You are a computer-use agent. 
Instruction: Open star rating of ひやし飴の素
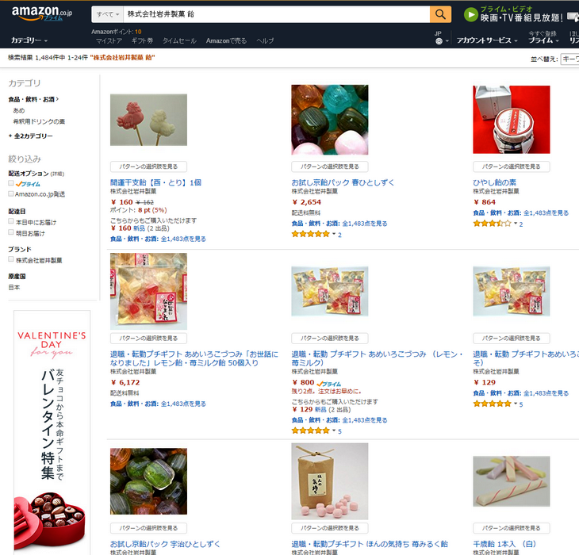pyautogui.click(x=493, y=224)
